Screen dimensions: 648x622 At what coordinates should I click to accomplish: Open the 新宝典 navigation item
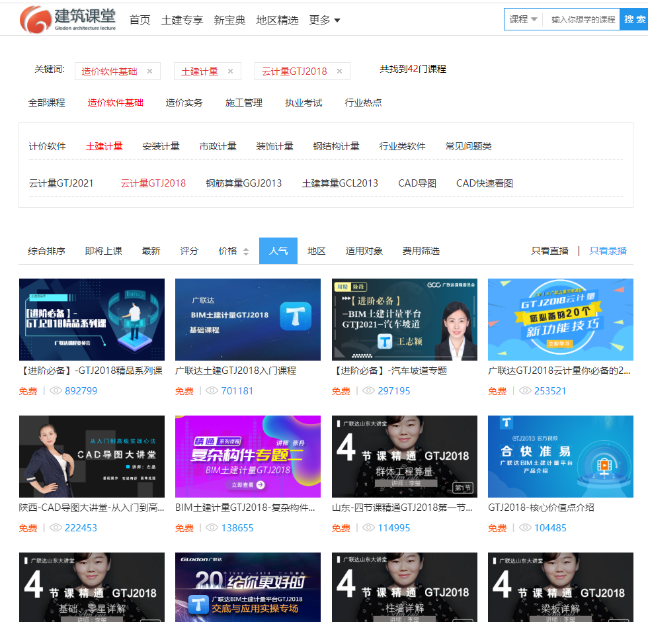click(x=229, y=20)
